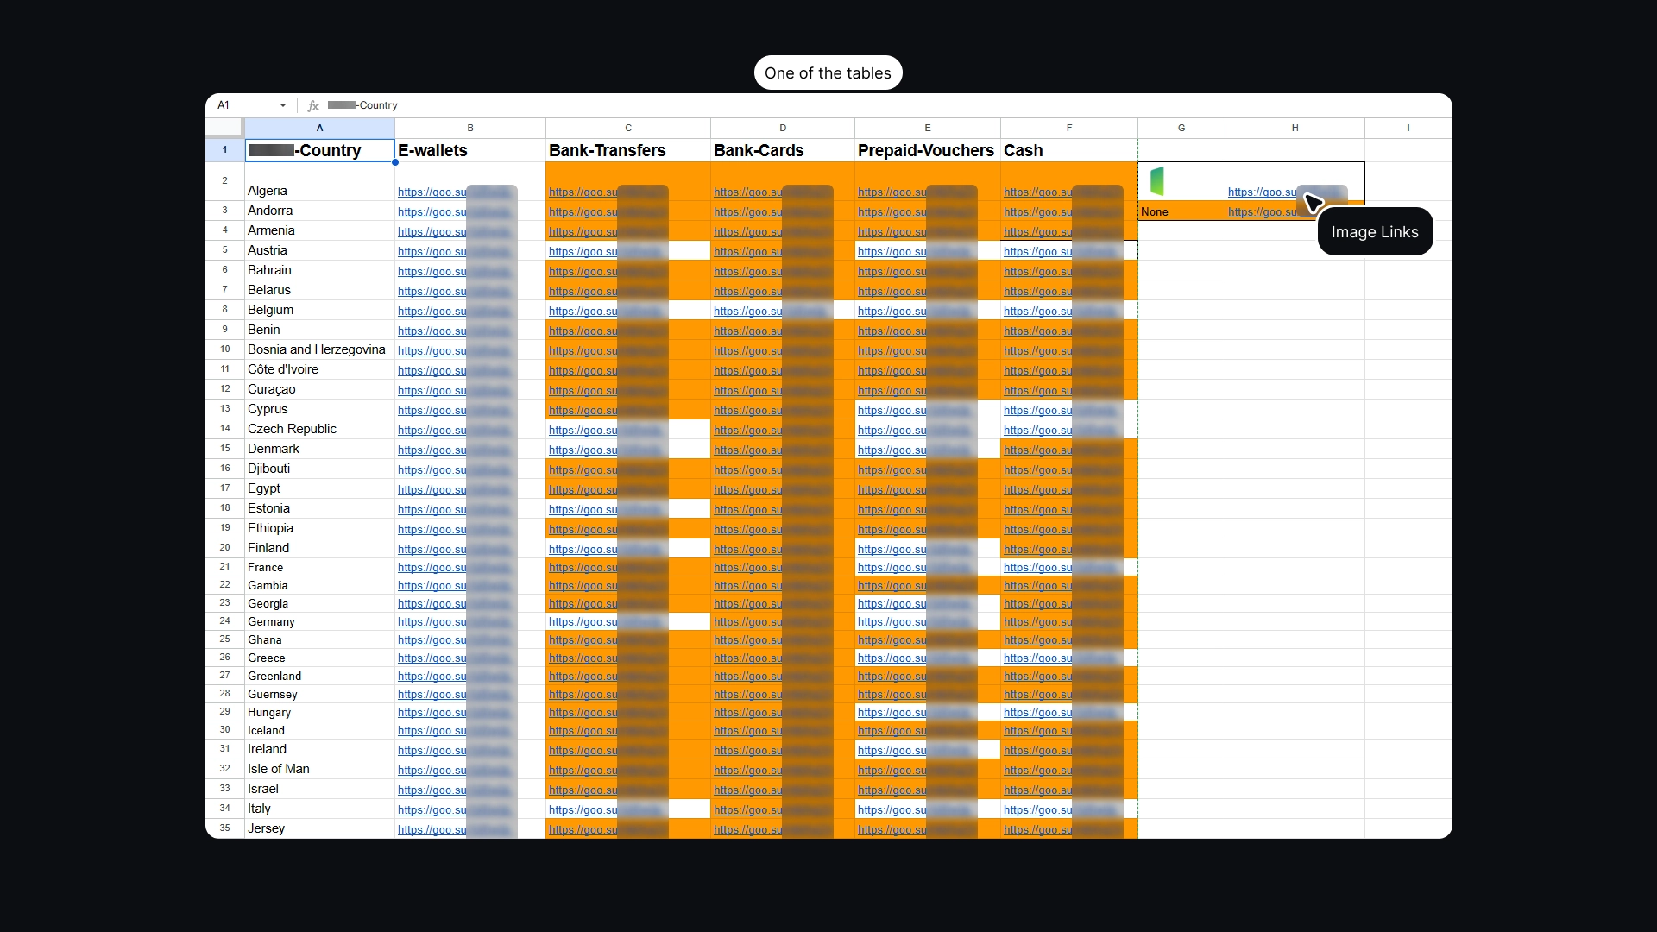Select column C header
This screenshot has width=1657, height=932.
[627, 128]
